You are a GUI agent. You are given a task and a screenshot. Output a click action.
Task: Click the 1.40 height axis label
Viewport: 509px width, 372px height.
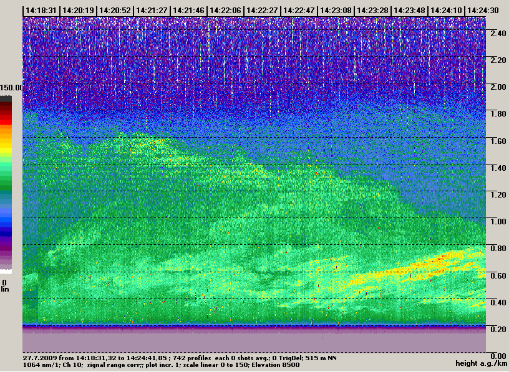[x=498, y=168]
